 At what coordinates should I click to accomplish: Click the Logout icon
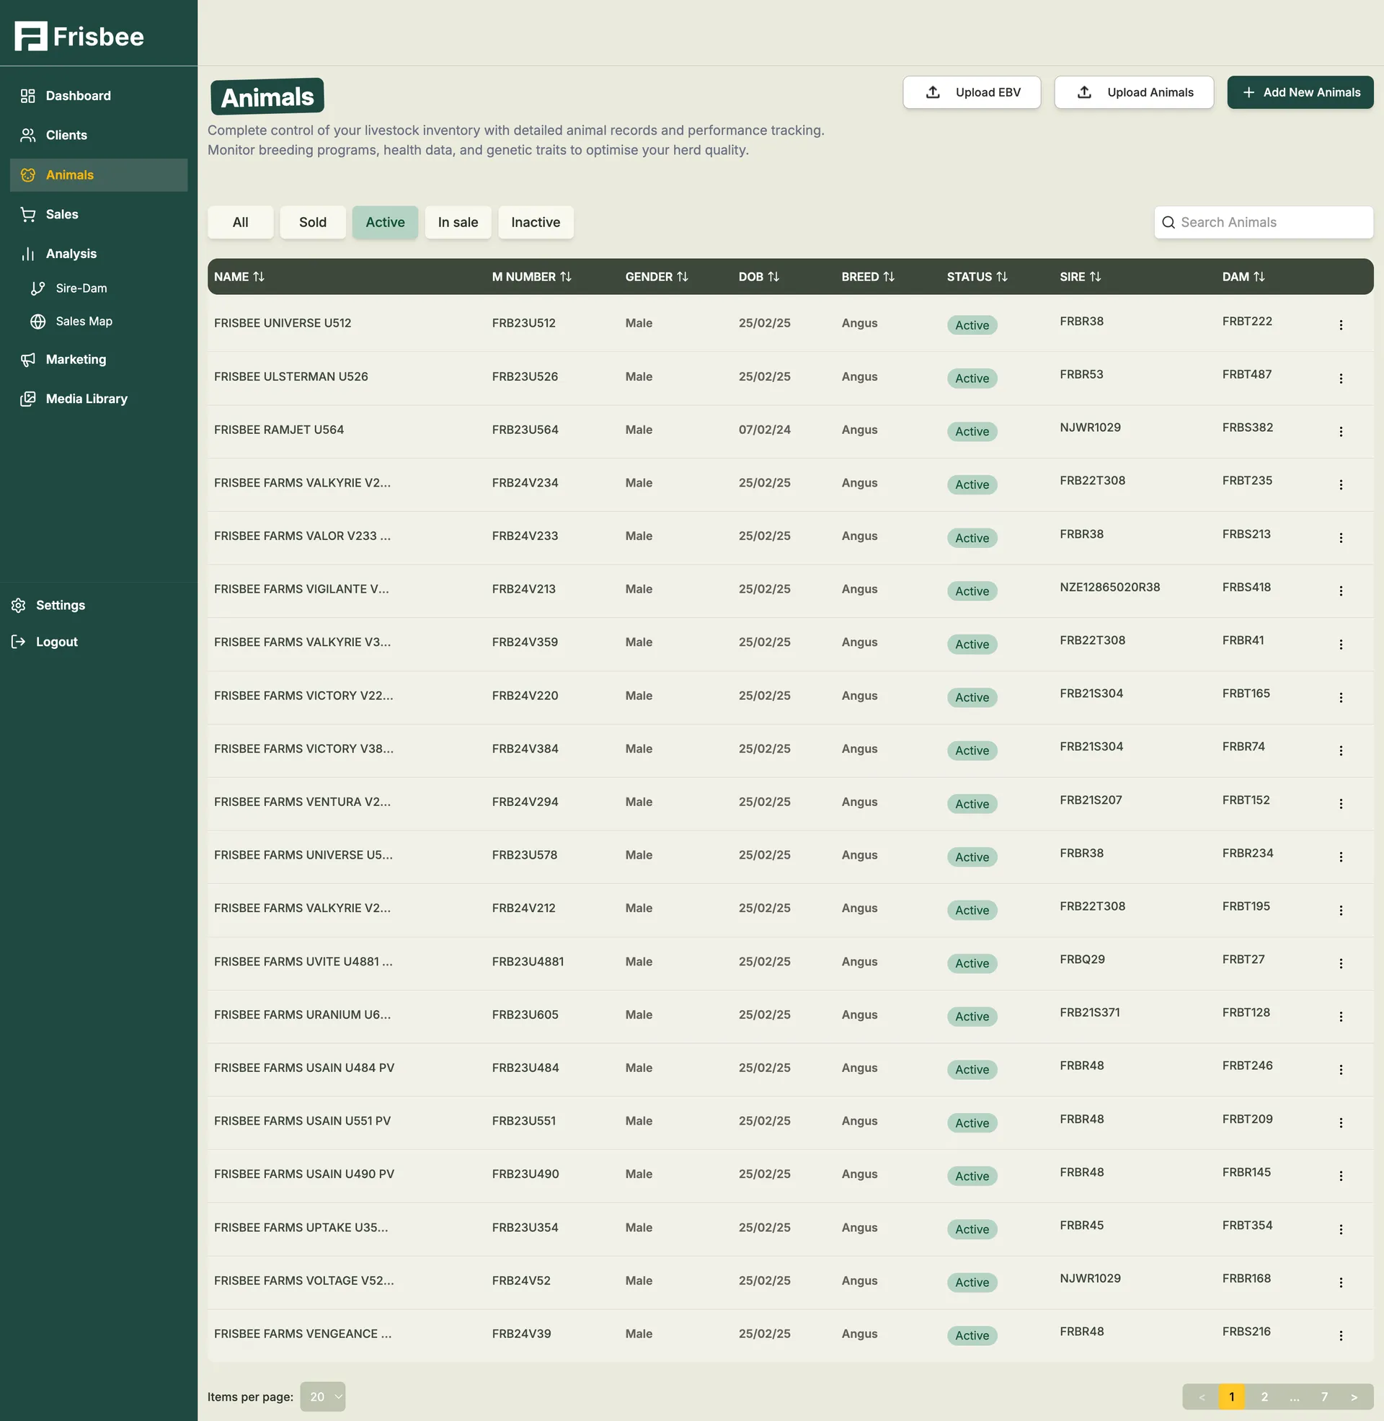(x=17, y=641)
